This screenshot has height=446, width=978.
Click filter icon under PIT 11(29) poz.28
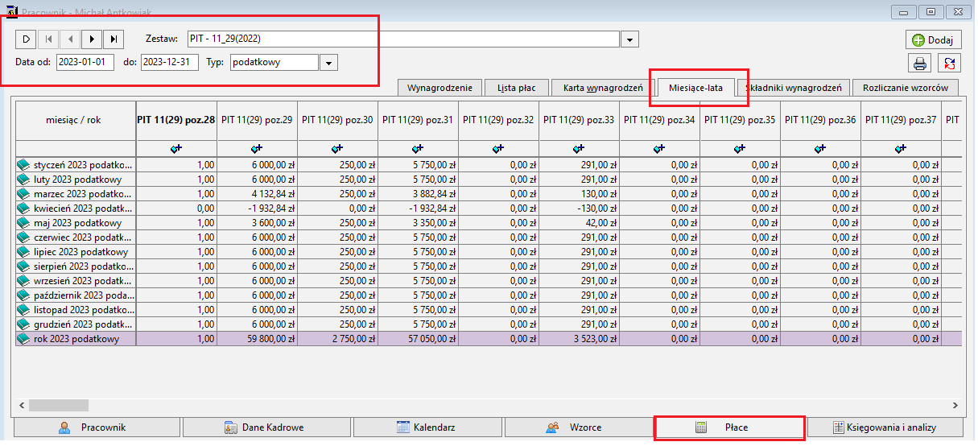[176, 148]
